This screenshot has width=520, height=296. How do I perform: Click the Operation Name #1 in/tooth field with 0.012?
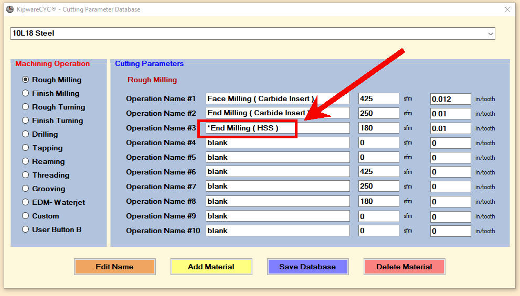pos(450,99)
